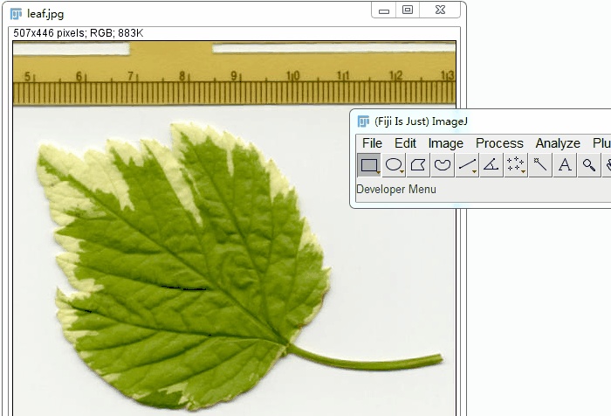The height and width of the screenshot is (416, 611).
Task: Select the Multi-point tool
Action: point(516,165)
